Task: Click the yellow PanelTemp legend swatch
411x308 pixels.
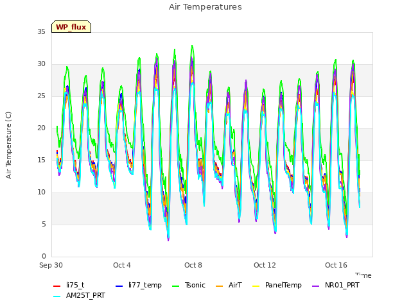Action: click(256, 286)
